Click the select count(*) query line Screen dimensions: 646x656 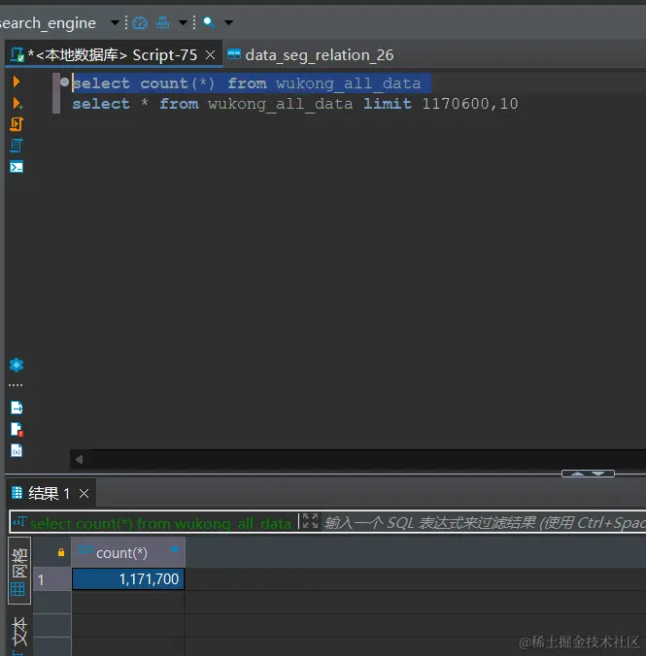point(247,83)
